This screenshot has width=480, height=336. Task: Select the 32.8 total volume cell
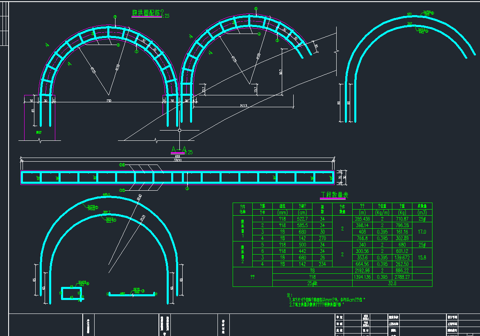[x=392, y=283]
